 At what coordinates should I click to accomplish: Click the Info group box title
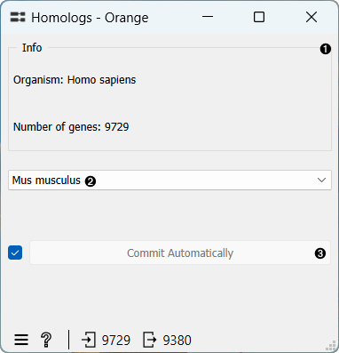pos(32,48)
